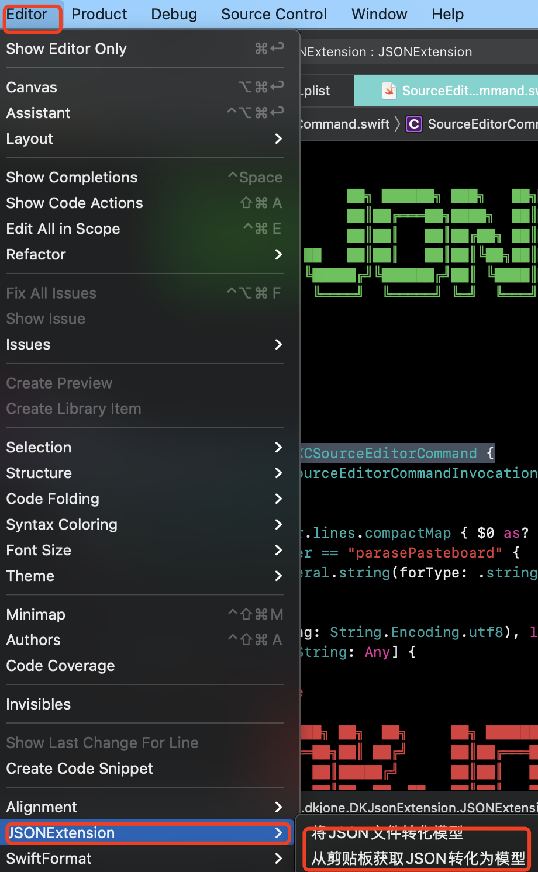Expand the Syntax Coloring submenu
538x872 pixels.
click(145, 524)
